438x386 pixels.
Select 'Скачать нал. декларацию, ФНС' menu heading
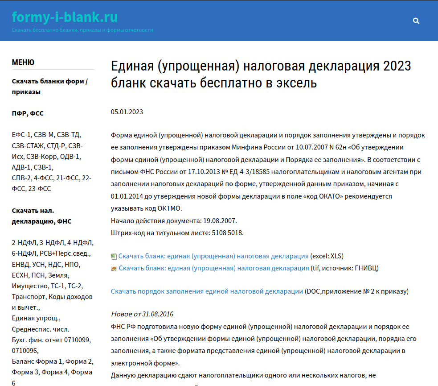coord(41,216)
